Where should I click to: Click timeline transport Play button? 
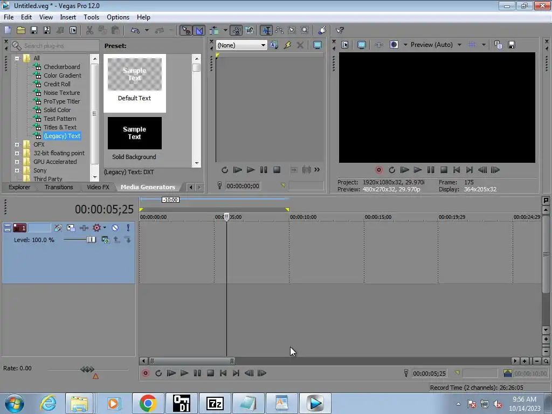(x=184, y=373)
